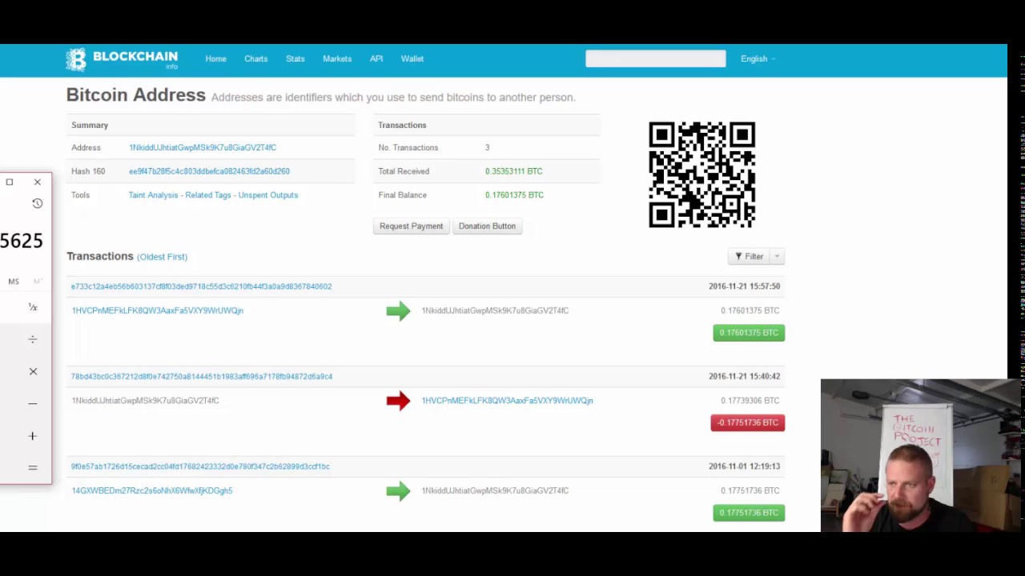
Task: Open sender address 1HVCPnMEFkLFK8QW3 in first transaction
Action: (158, 310)
